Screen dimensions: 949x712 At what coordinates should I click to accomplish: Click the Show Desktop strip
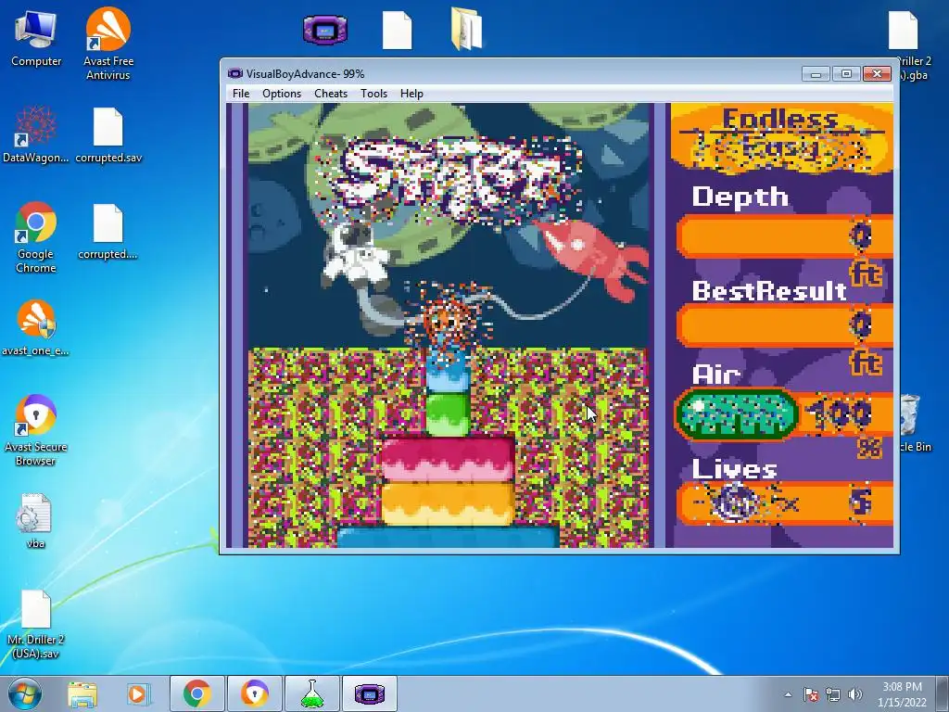[944, 693]
